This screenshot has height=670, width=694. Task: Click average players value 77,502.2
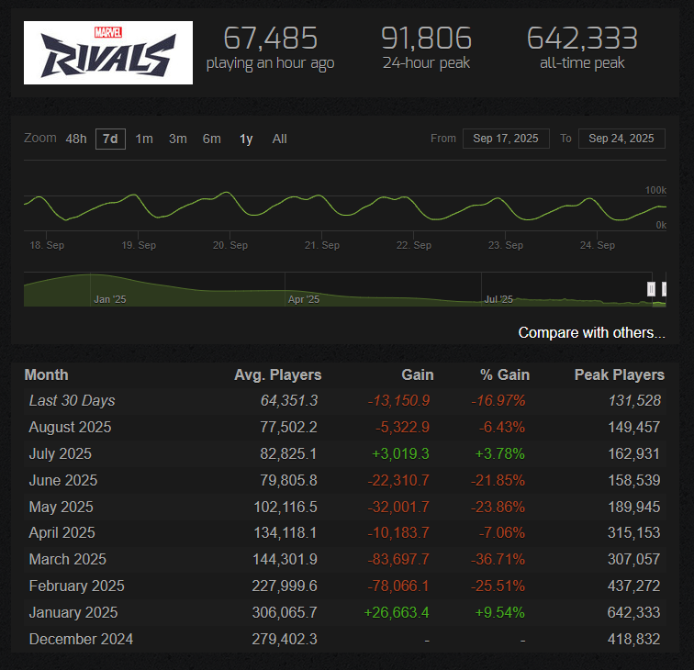(288, 427)
